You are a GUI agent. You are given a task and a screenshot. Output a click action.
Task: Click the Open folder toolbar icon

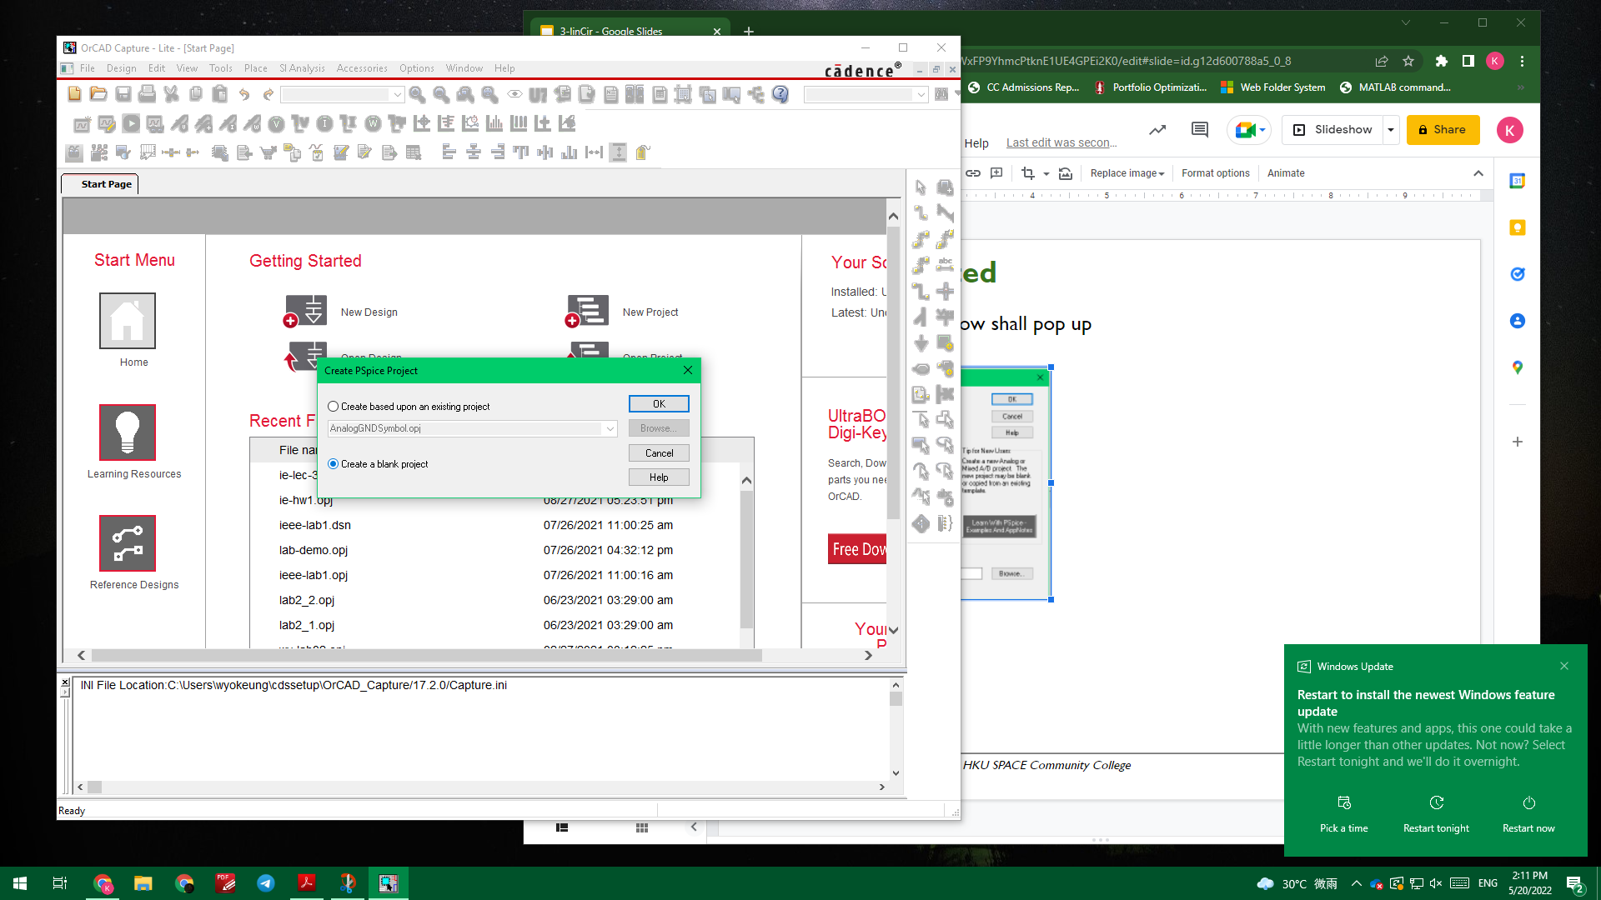[98, 94]
